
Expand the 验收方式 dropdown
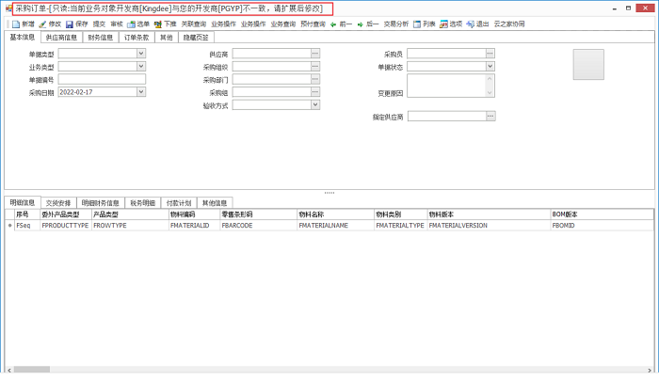(315, 105)
